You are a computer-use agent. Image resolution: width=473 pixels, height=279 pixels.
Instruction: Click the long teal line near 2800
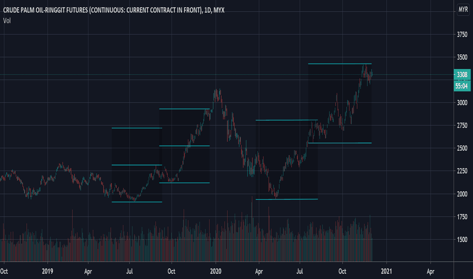(x=287, y=120)
